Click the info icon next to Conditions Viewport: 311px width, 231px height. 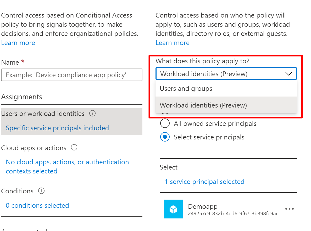point(41,191)
